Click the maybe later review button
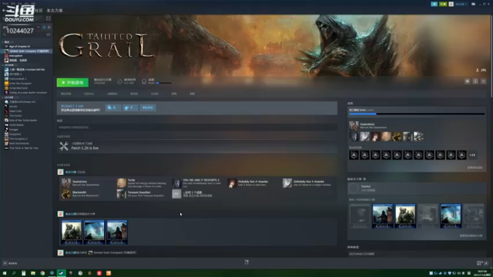The width and height of the screenshot is (493, 277). point(147,108)
